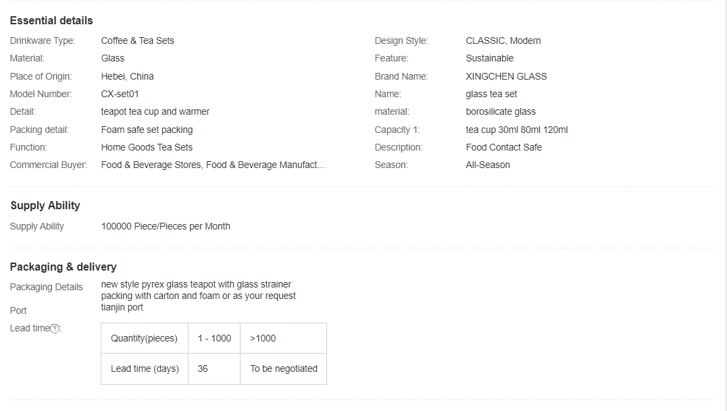Viewport: 727px width, 411px height.
Task: Click the tianjin port text
Action: coord(122,308)
